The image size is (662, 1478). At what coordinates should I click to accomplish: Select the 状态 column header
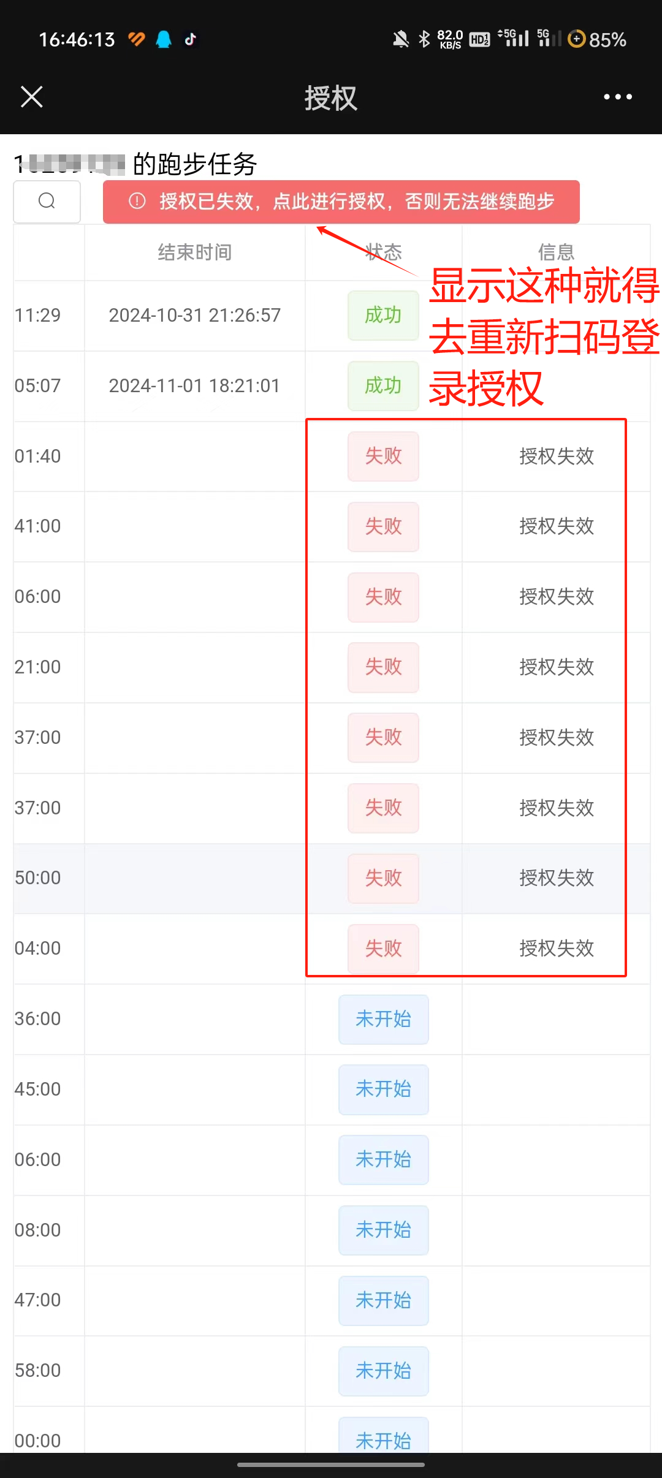(384, 252)
